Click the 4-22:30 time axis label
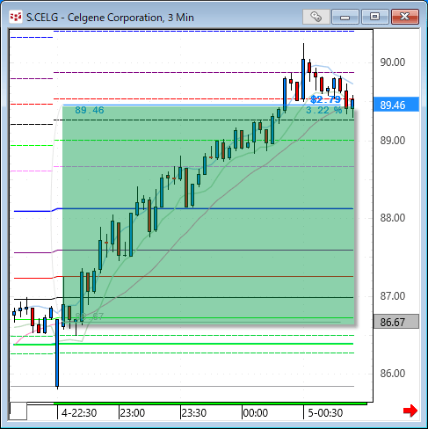Image resolution: width=428 pixels, height=429 pixels. pyautogui.click(x=79, y=413)
